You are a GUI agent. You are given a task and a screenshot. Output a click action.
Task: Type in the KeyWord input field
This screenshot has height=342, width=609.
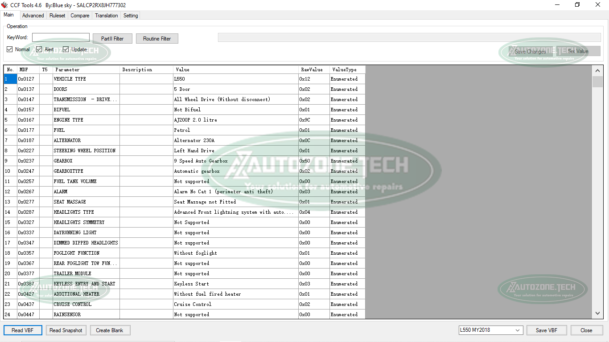coord(61,37)
